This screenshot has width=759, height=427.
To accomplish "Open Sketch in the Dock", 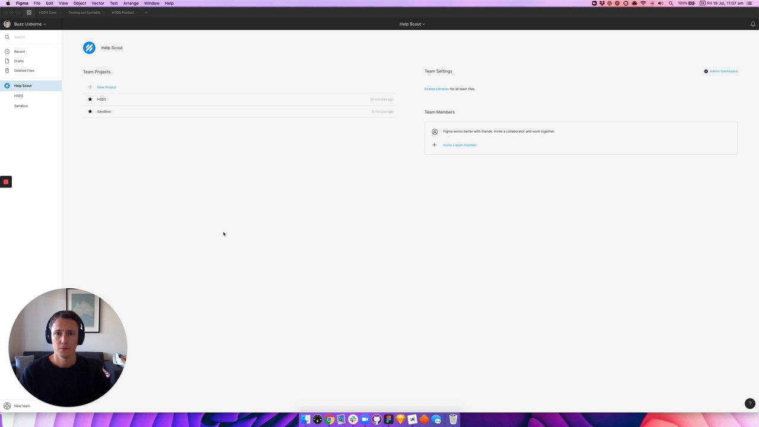I will pyautogui.click(x=400, y=419).
